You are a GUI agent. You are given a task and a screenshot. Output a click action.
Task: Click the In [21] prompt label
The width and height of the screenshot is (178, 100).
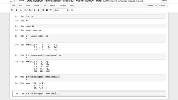coord(19,55)
